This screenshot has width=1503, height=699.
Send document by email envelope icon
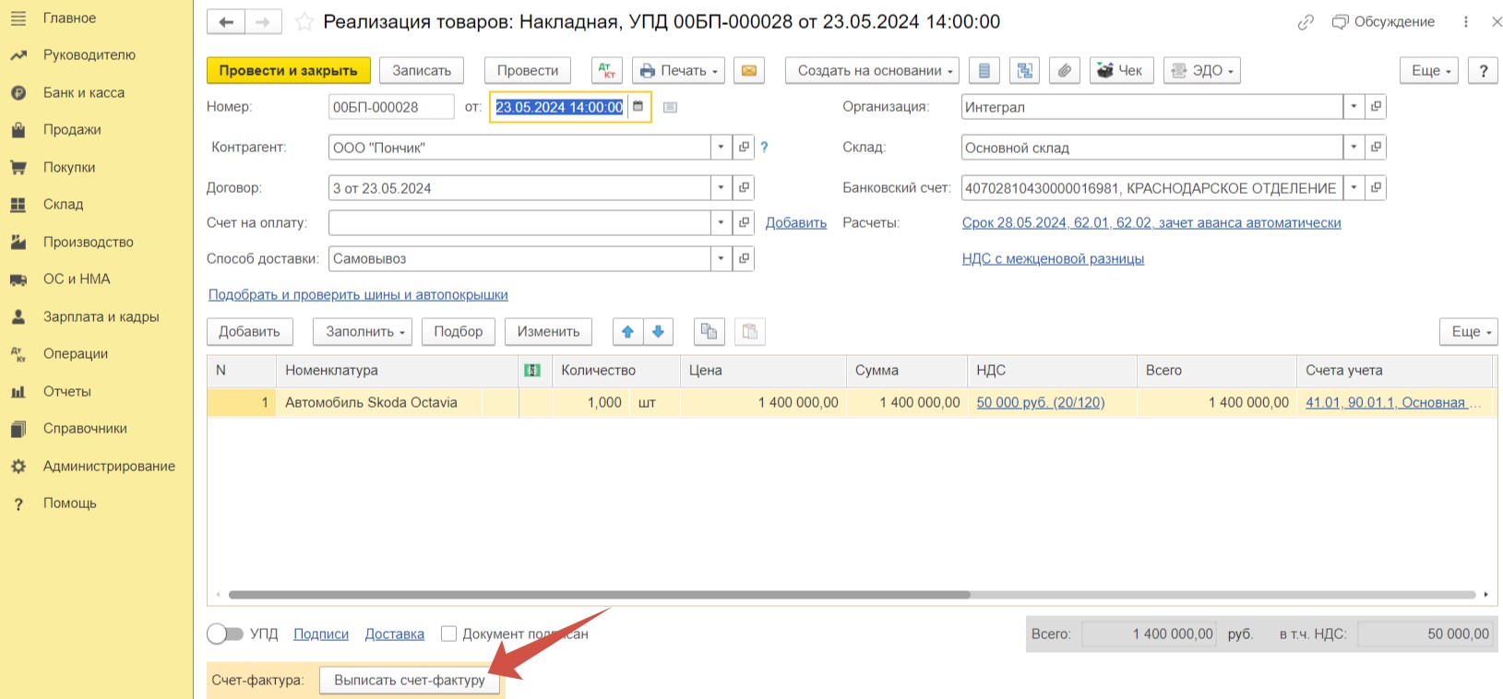[749, 70]
